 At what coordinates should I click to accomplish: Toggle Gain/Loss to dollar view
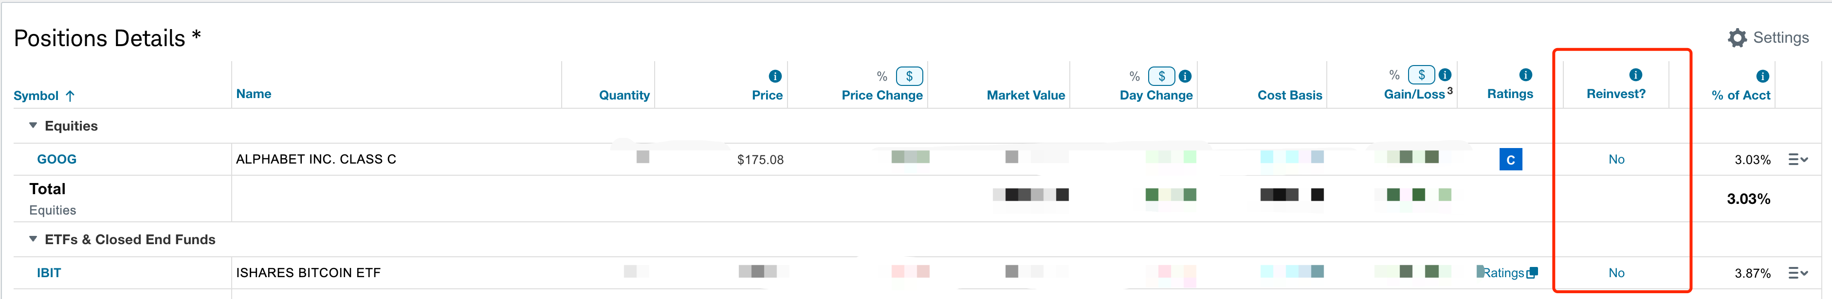tap(1422, 74)
